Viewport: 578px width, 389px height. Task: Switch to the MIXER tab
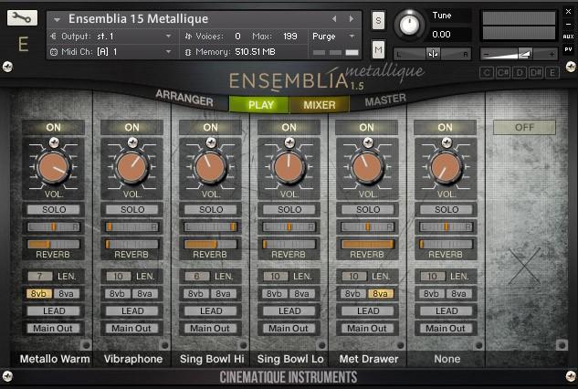click(320, 105)
